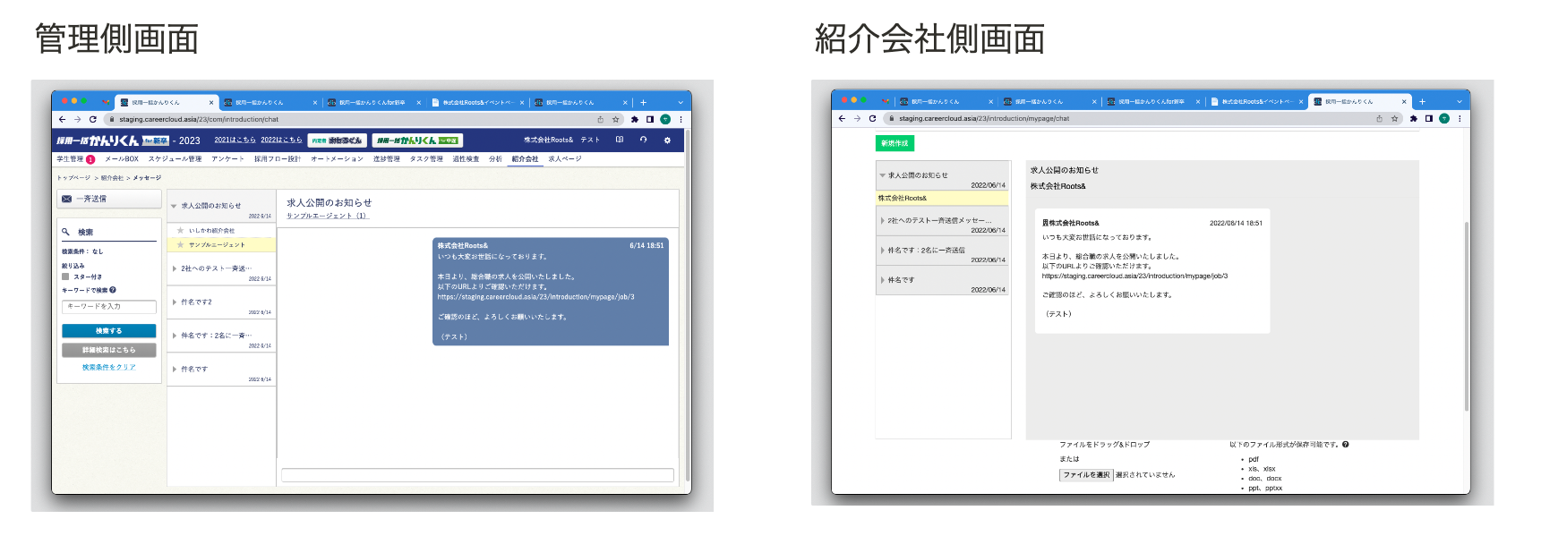Open the 学生管理 menu

(x=70, y=159)
